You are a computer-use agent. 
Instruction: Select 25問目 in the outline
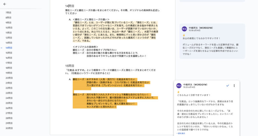click(x=9, y=103)
